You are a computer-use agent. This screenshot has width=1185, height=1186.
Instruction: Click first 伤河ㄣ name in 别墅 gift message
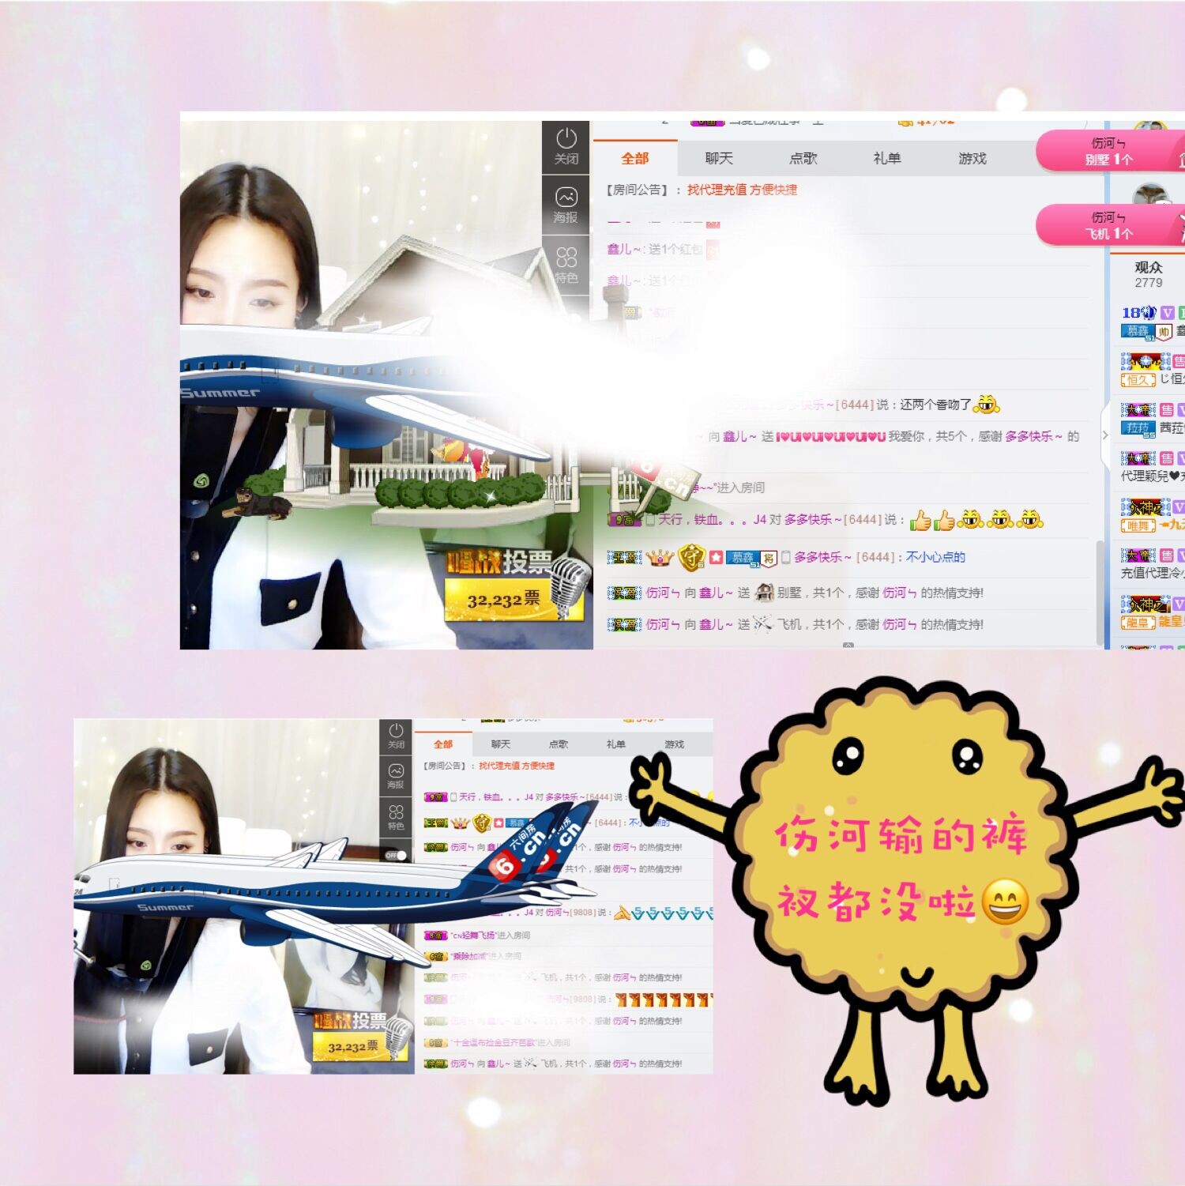click(663, 593)
